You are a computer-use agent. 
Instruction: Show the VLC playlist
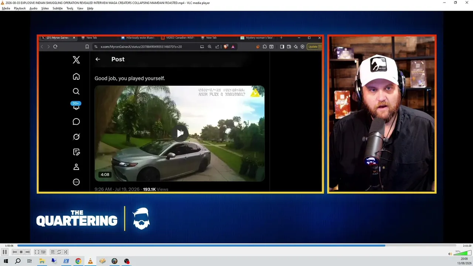pos(53,252)
